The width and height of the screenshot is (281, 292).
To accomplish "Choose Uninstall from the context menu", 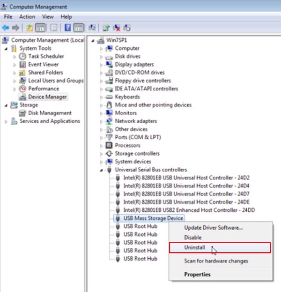I will coord(195,247).
